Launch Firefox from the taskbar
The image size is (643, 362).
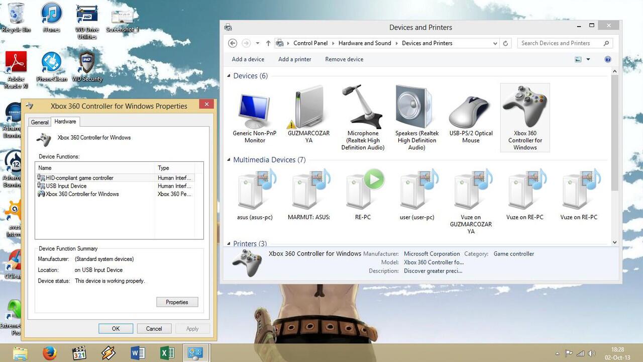pos(49,353)
